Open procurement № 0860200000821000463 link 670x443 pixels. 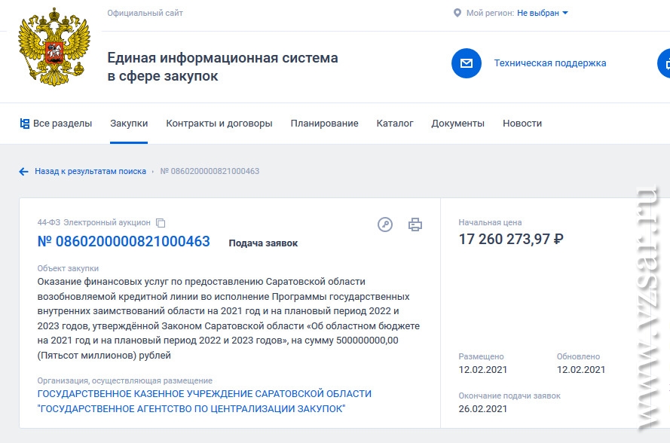click(124, 241)
